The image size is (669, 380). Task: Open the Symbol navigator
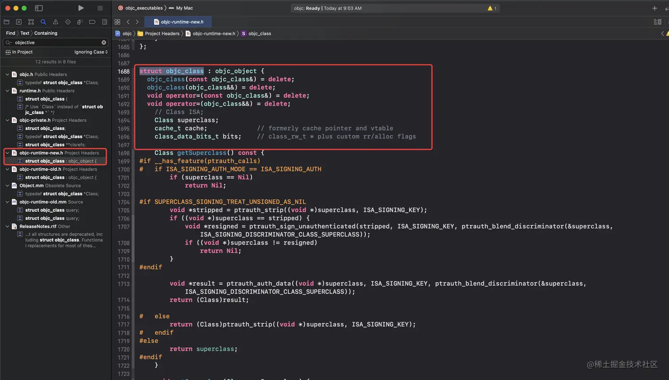(x=31, y=22)
